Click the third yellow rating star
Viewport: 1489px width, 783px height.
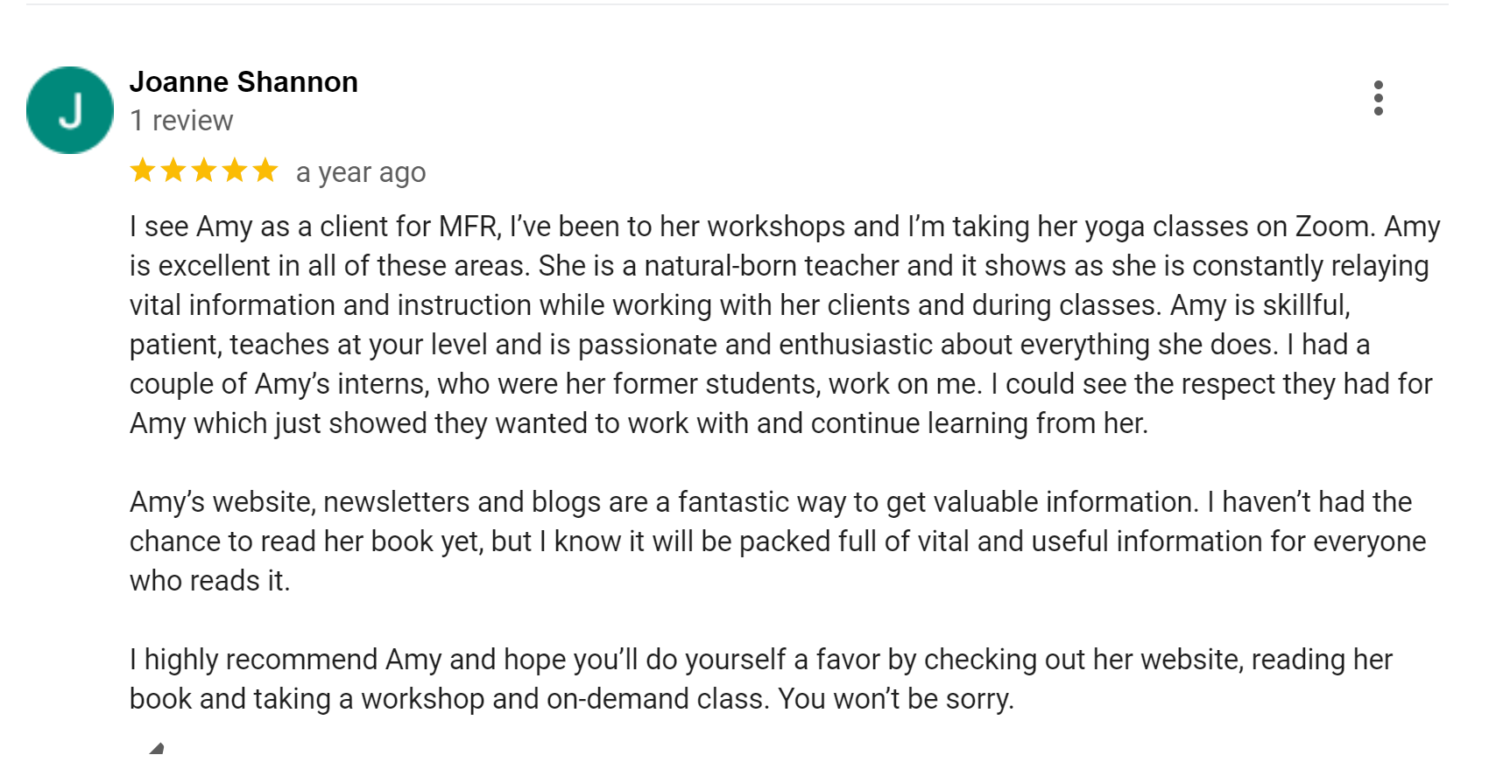coord(204,171)
